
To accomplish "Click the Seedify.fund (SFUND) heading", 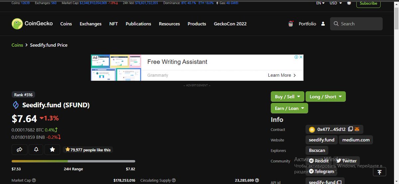I will coord(56,105).
